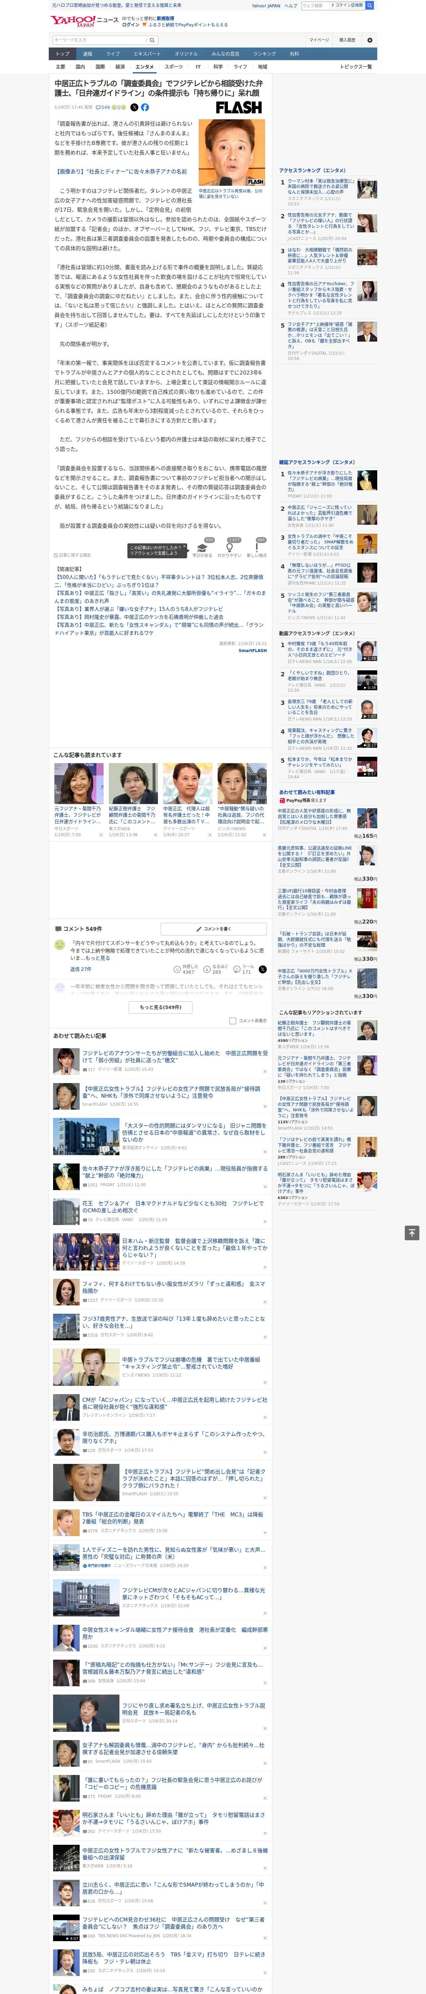Expand 返信 27件 replies
Image resolution: width=426 pixels, height=1994 pixels.
click(80, 969)
